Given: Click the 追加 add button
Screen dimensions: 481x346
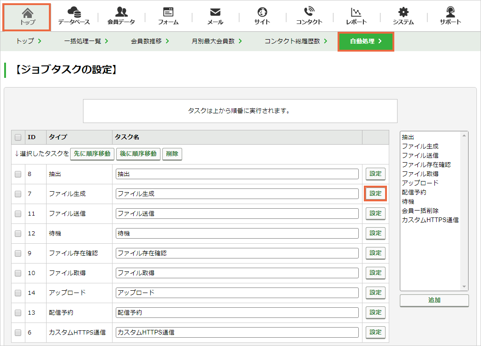Looking at the screenshot, I should coord(434,300).
